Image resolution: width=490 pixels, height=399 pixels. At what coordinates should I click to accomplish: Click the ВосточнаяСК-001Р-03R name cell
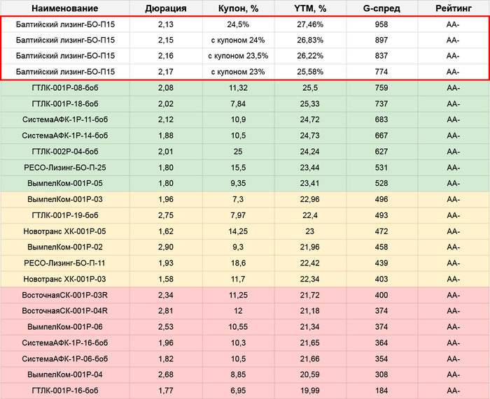pos(65,295)
